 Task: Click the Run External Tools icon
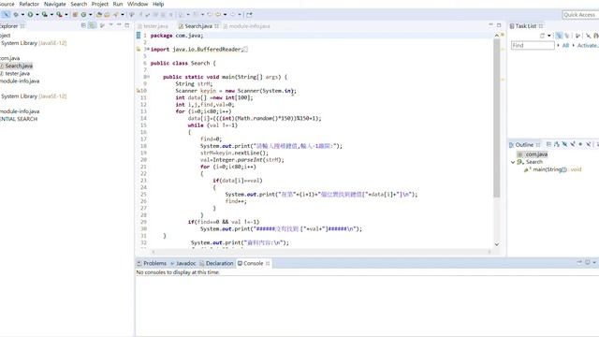[x=59, y=15]
